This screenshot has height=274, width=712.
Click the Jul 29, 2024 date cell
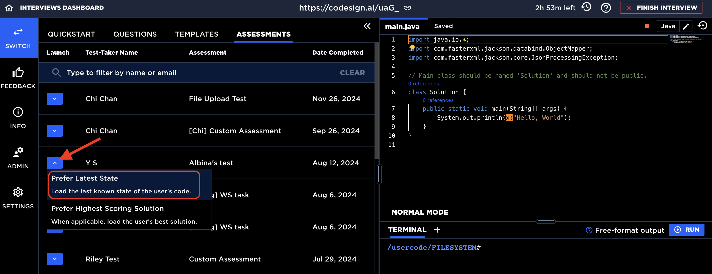334,259
